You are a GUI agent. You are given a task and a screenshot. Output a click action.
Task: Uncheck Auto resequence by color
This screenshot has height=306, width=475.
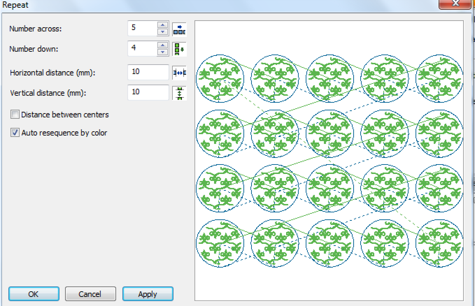pyautogui.click(x=15, y=133)
